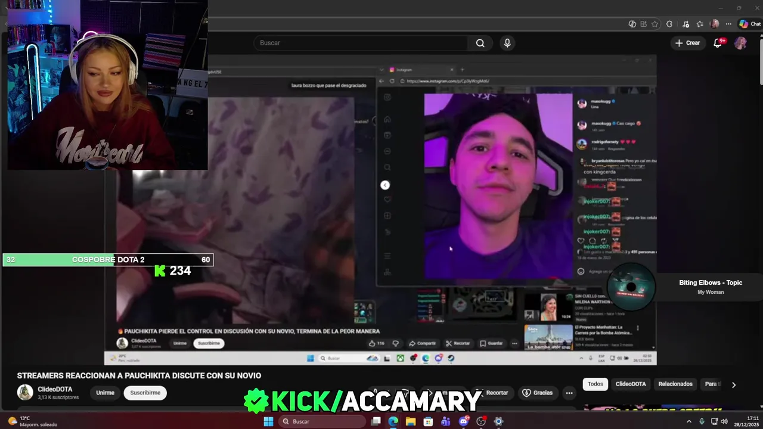Open Edge profile picture in toolbar
This screenshot has height=429, width=763.
click(715, 24)
